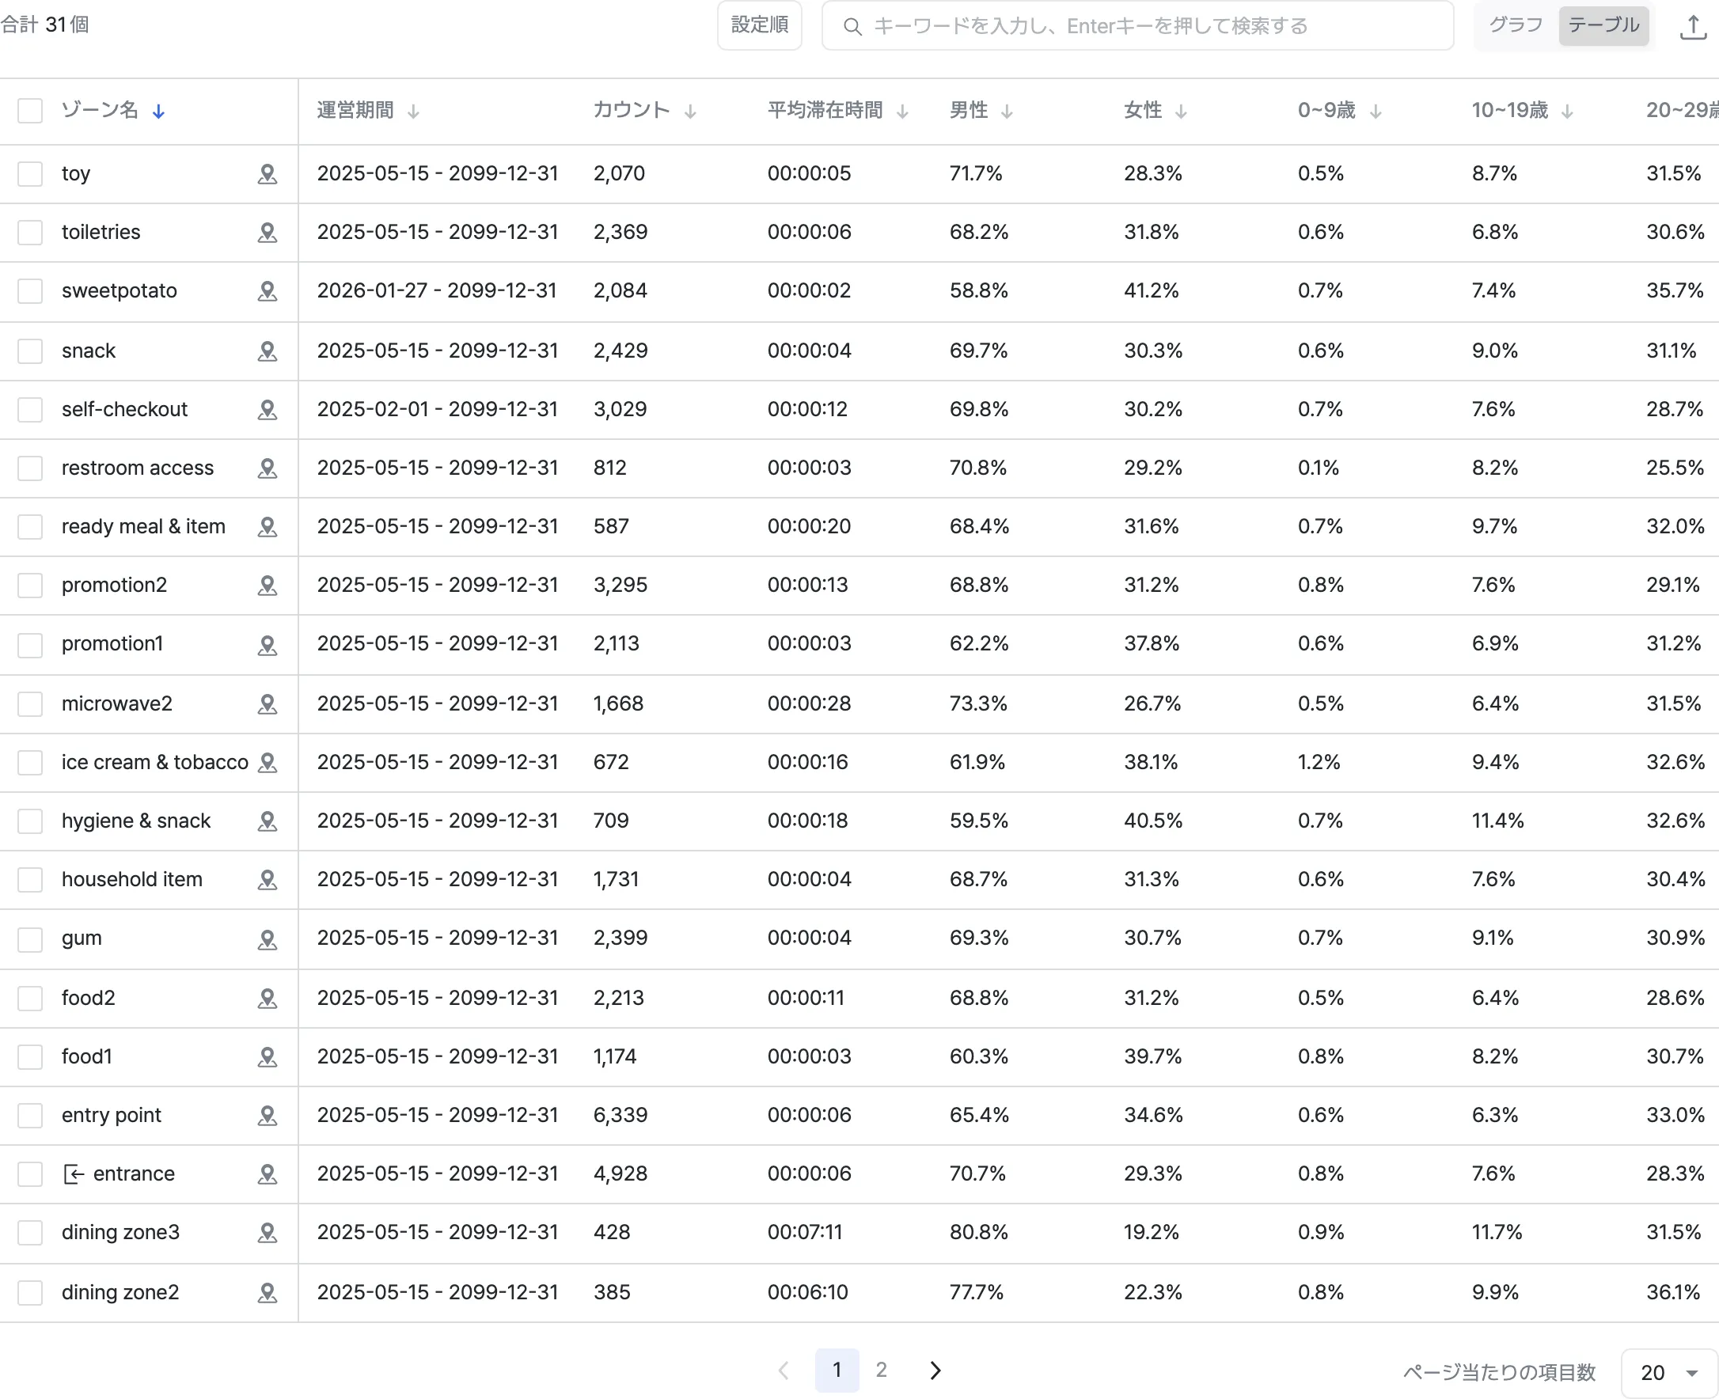Check the ready meal & item checkbox
The height and width of the screenshot is (1399, 1719).
click(x=30, y=526)
